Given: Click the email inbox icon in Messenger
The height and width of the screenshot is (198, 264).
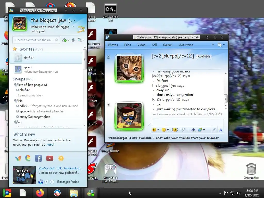Looking at the screenshot, I should [81, 29].
